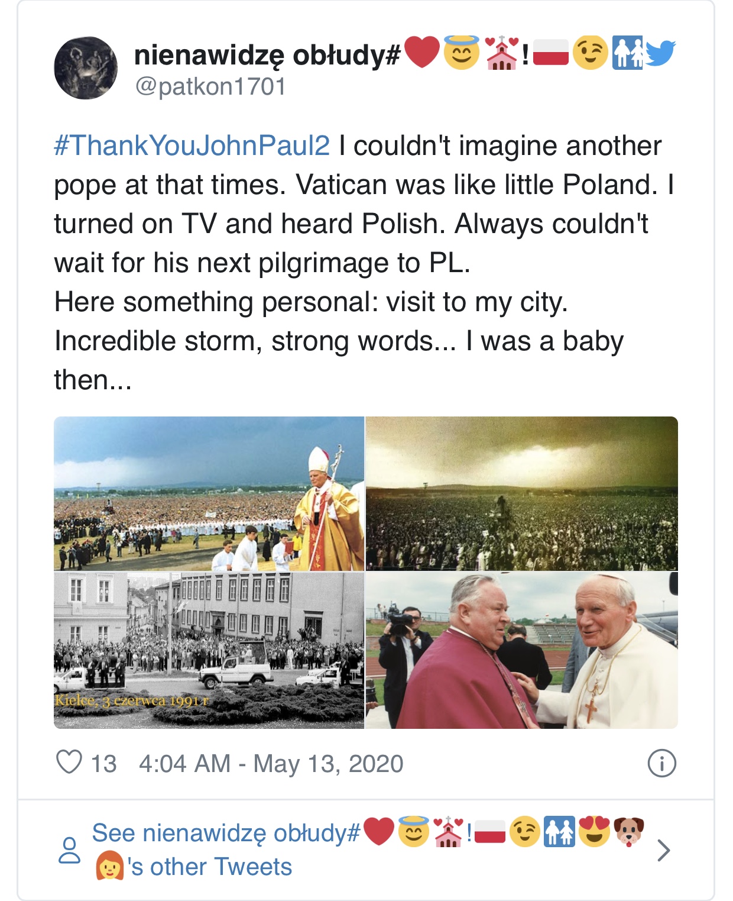Like the tweet with heart icon
The height and width of the screenshot is (901, 733).
[x=69, y=763]
